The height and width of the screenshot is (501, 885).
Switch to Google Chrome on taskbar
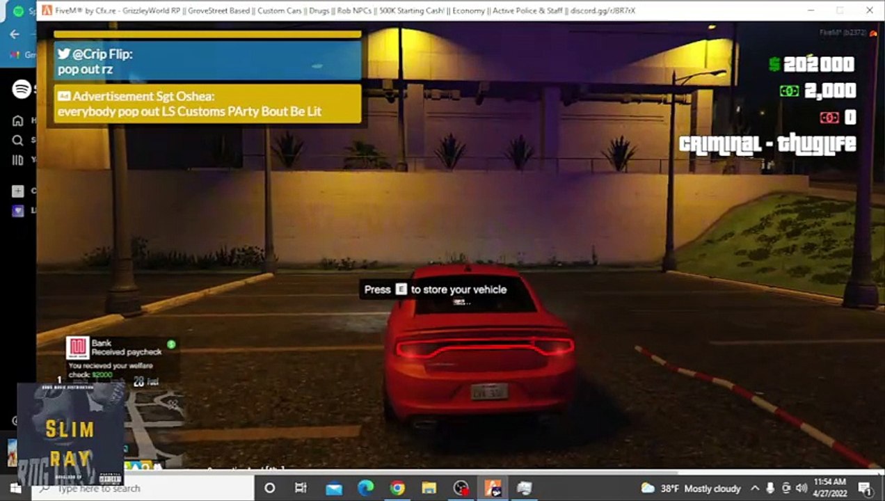coord(397,488)
